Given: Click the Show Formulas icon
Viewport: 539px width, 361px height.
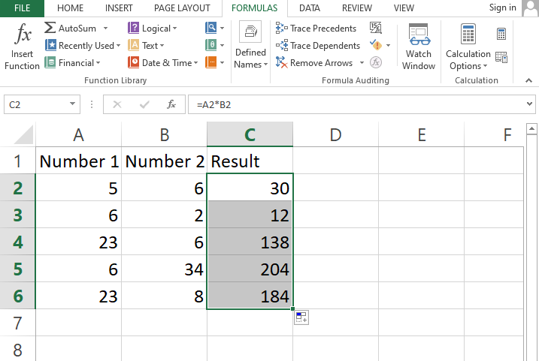Looking at the screenshot, I should pos(376,28).
